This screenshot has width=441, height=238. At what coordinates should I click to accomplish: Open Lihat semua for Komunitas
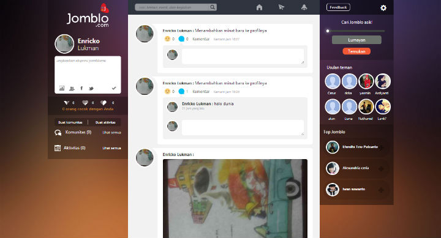[x=111, y=132]
